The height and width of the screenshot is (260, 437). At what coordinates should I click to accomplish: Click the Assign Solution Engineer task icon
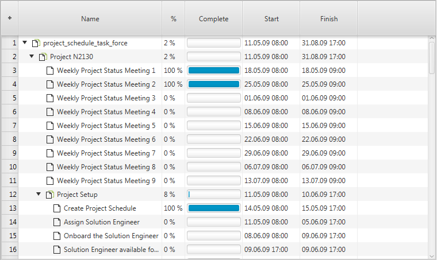tap(57, 222)
